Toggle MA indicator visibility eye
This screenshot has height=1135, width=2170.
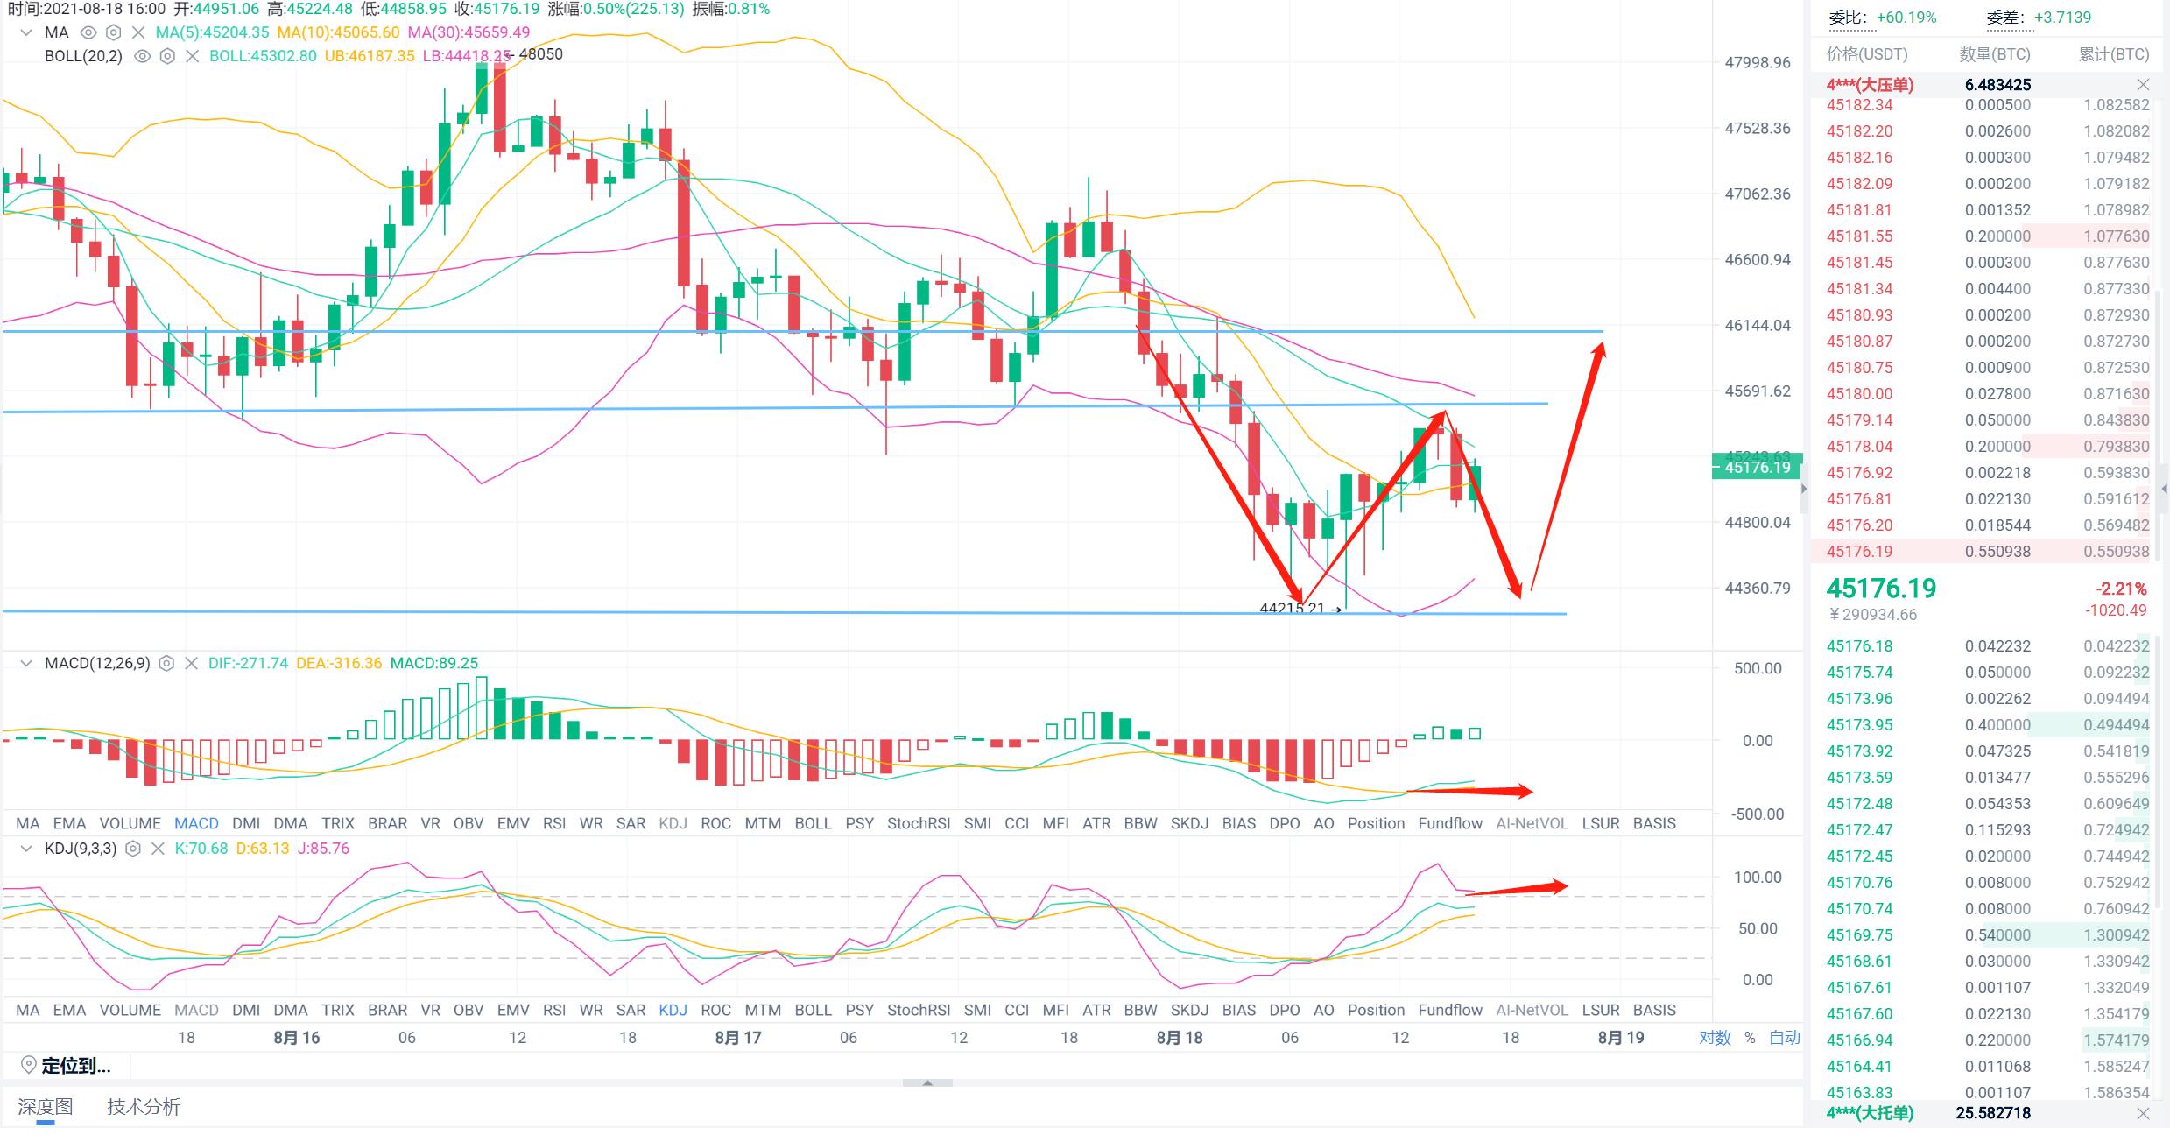click(x=88, y=32)
